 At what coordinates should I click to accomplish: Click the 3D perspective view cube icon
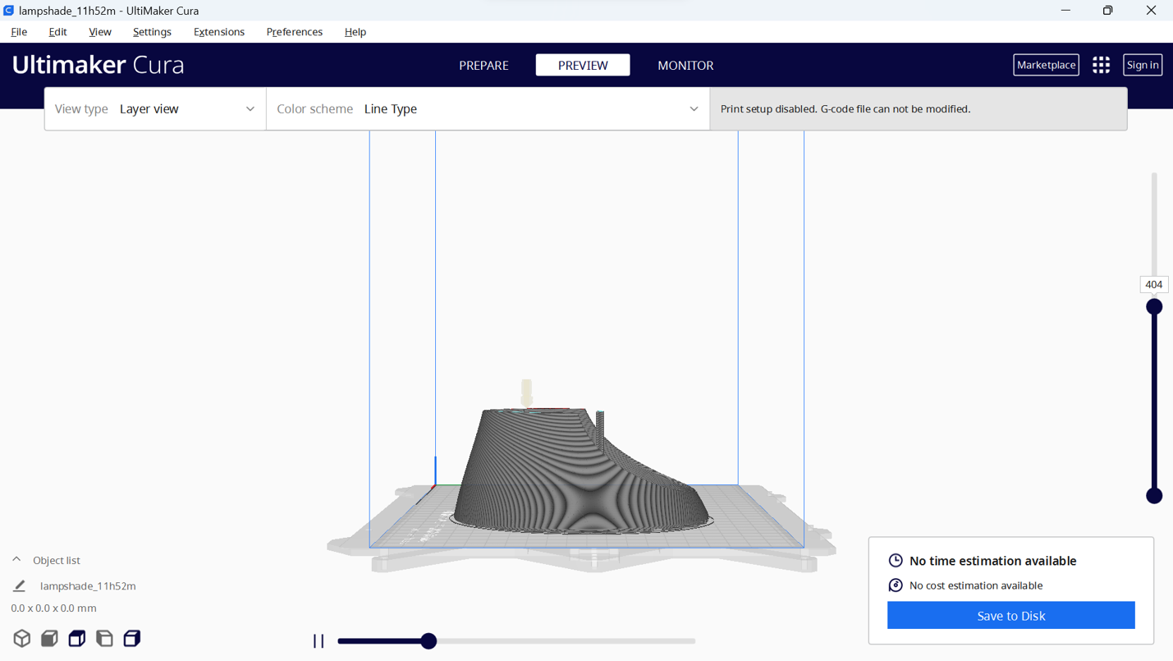[22, 638]
